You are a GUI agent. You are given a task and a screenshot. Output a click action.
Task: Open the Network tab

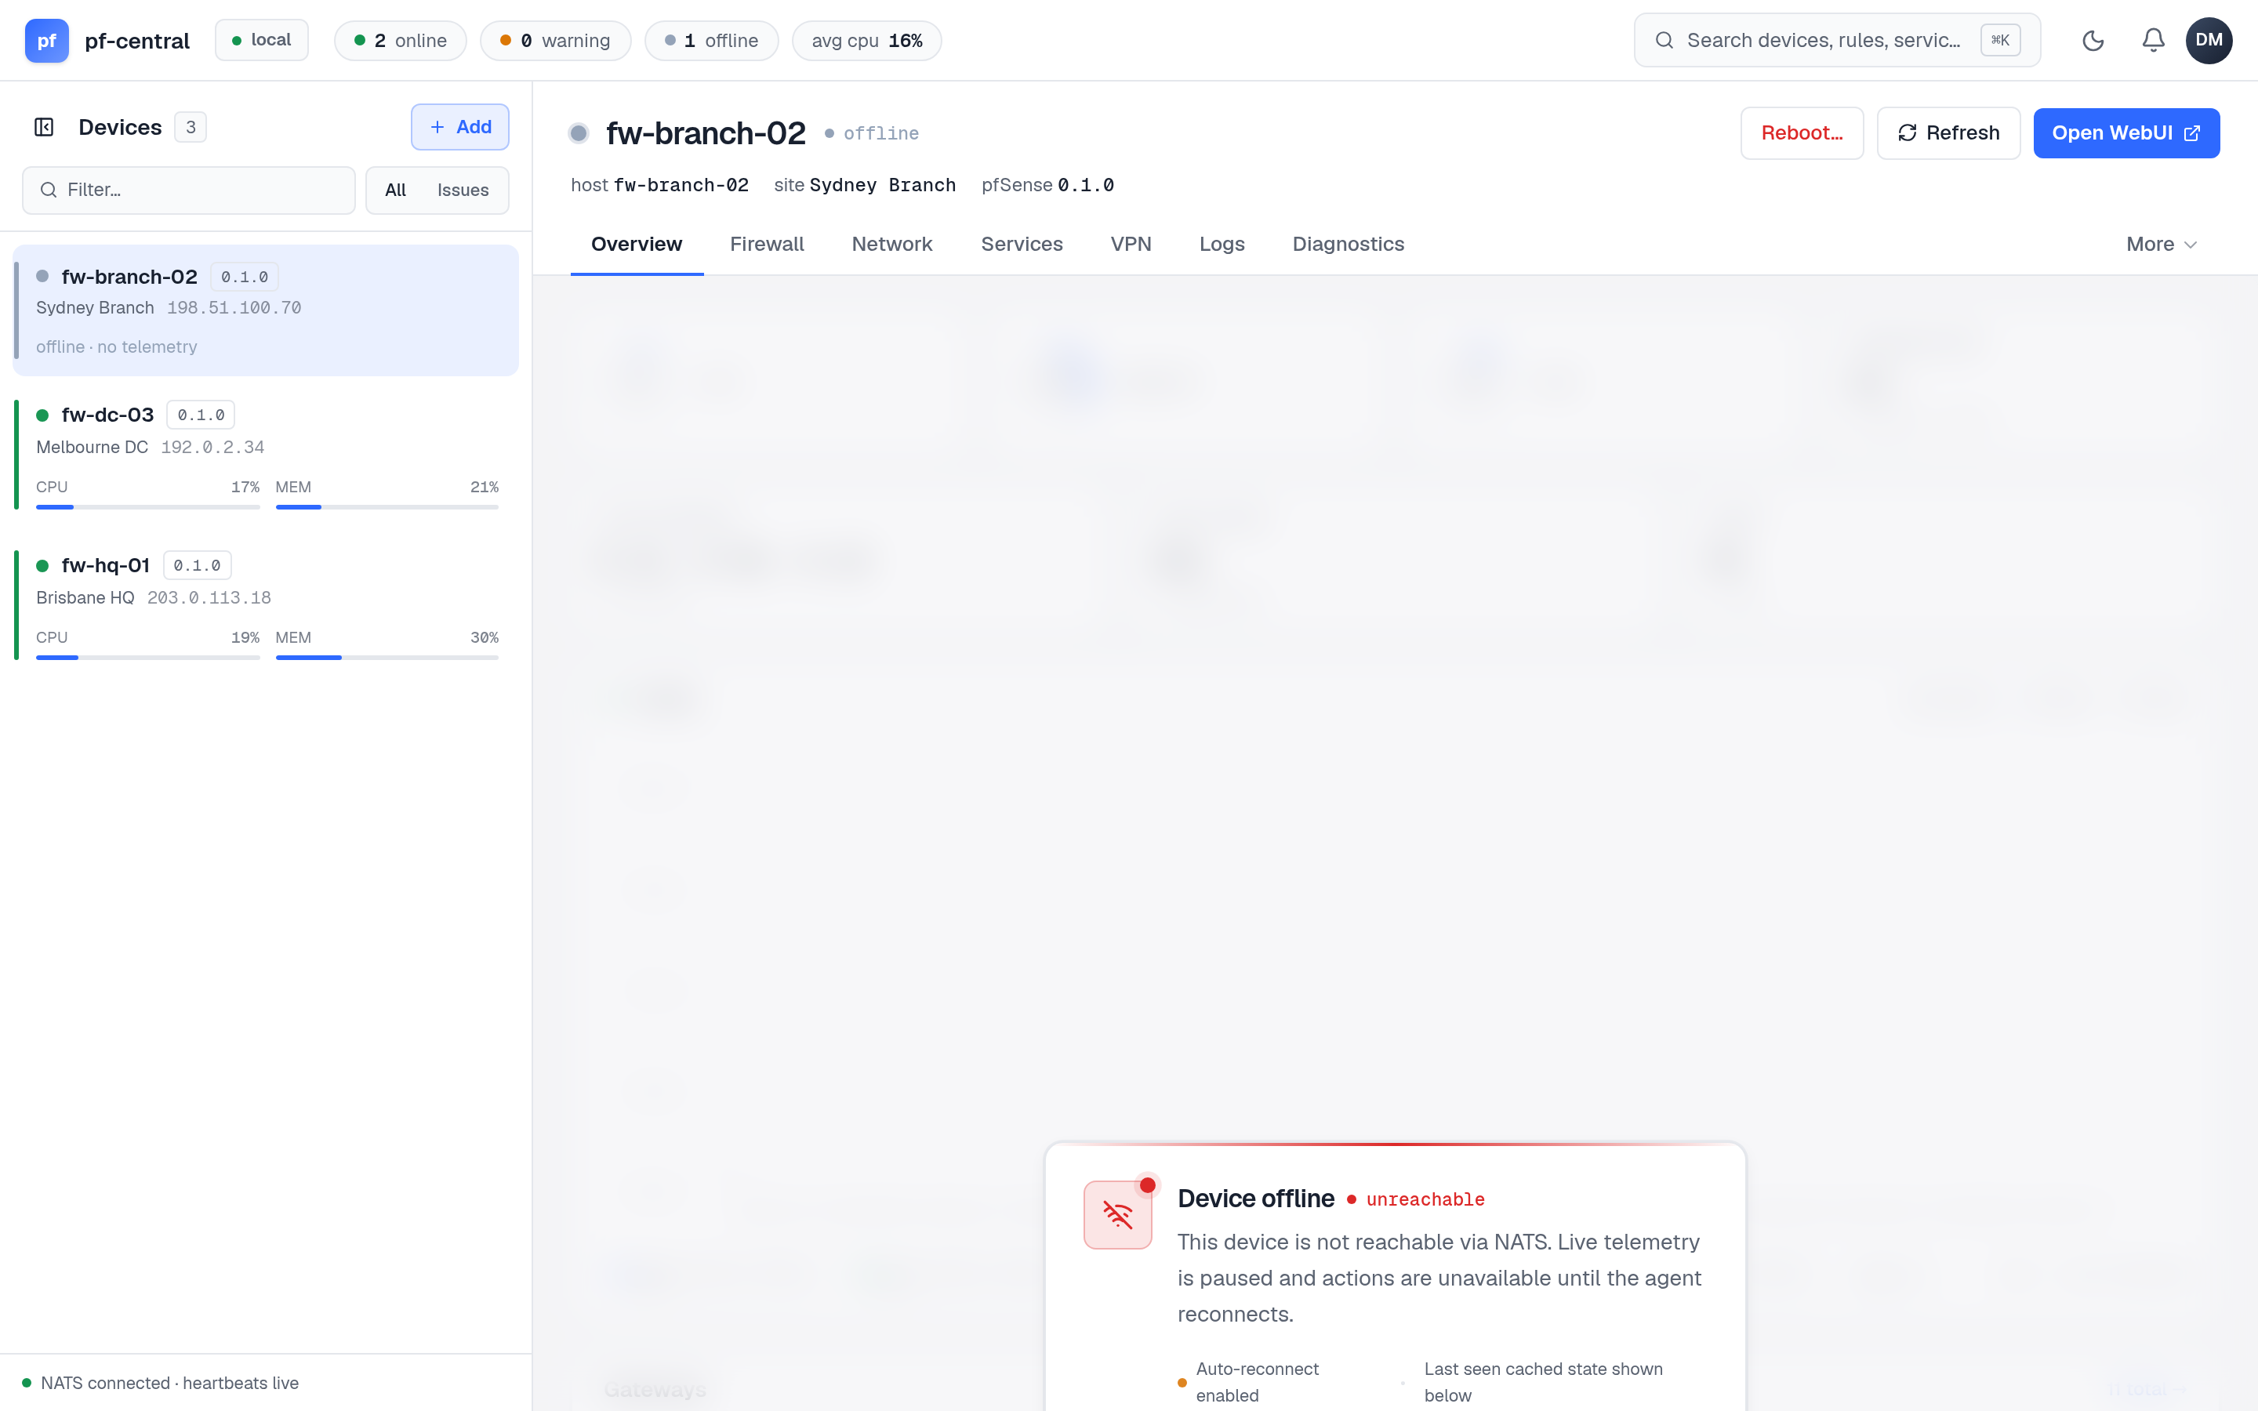tap(892, 245)
